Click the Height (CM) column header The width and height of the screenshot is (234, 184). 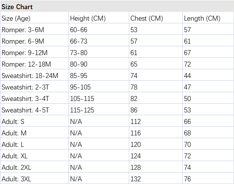[x=88, y=18]
